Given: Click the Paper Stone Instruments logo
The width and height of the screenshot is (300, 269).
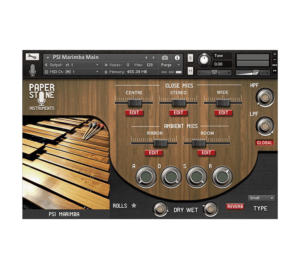Looking at the screenshot, I should (41, 96).
